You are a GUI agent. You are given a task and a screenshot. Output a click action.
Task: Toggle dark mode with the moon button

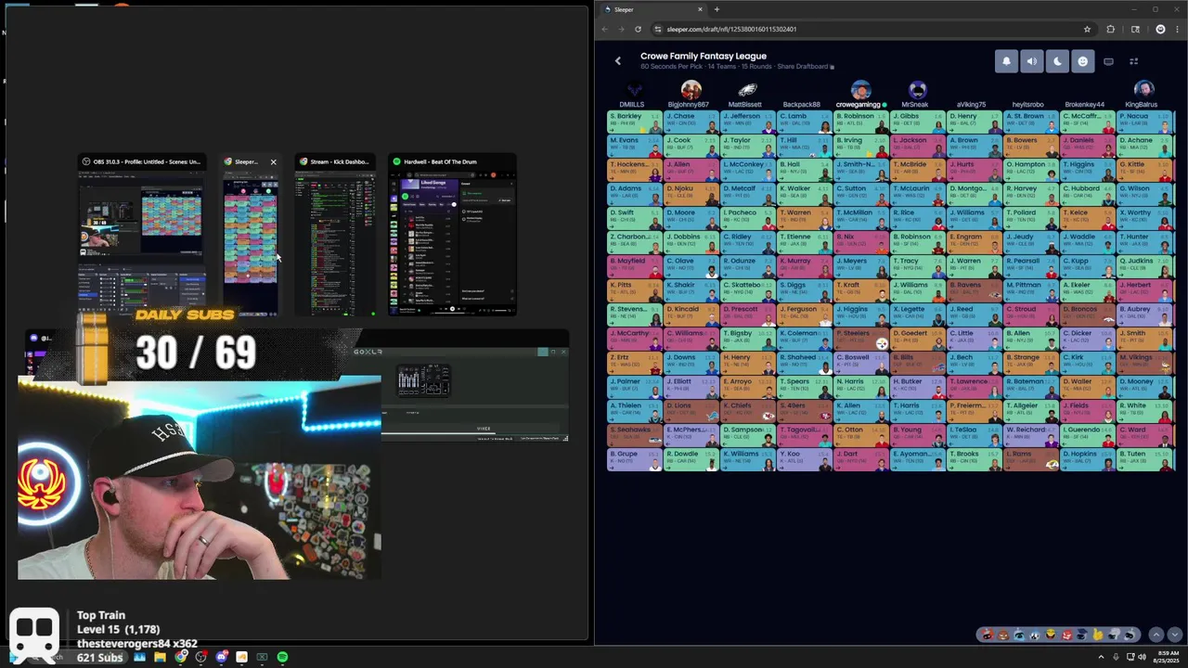click(x=1057, y=61)
